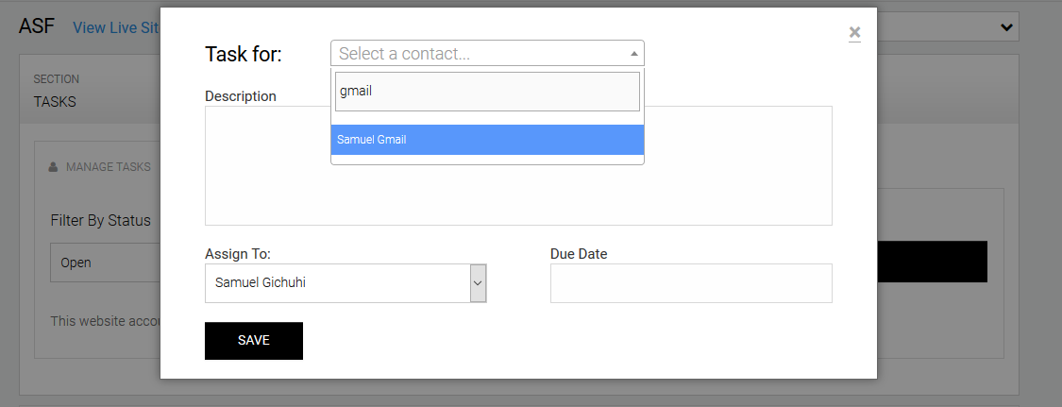
Task: Collapse contact list using the small arrow
Action: [634, 54]
